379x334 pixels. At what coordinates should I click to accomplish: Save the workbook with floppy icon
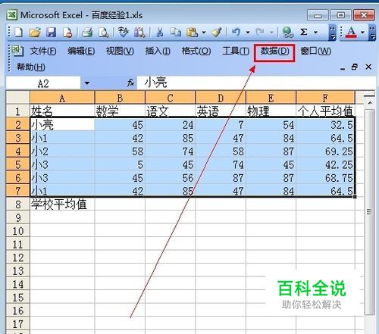[52, 33]
